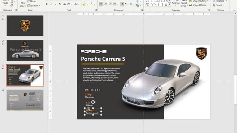Viewport: 237px width, 133px height.
Task: Click the Porsche crest logo on slide
Action: (x=201, y=53)
